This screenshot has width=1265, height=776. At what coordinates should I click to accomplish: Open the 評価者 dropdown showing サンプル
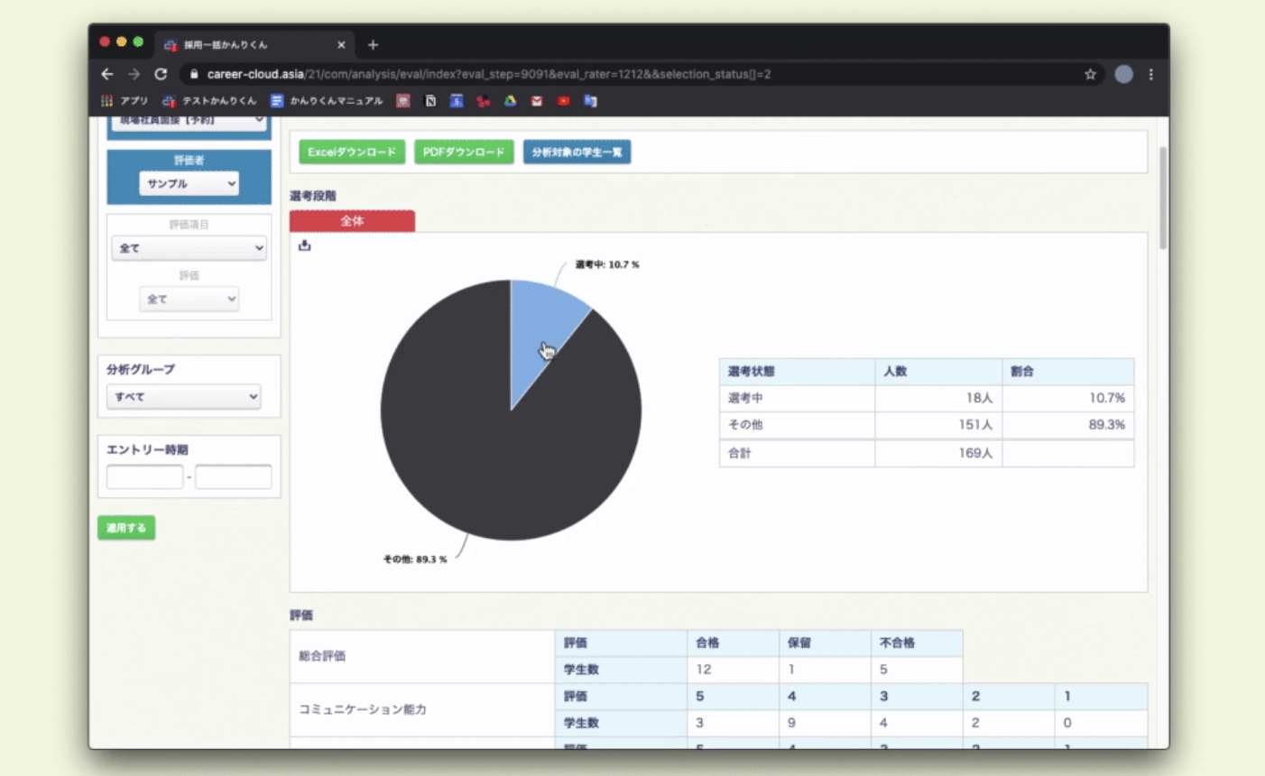point(189,183)
